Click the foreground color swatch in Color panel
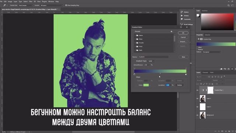 point(198,15)
